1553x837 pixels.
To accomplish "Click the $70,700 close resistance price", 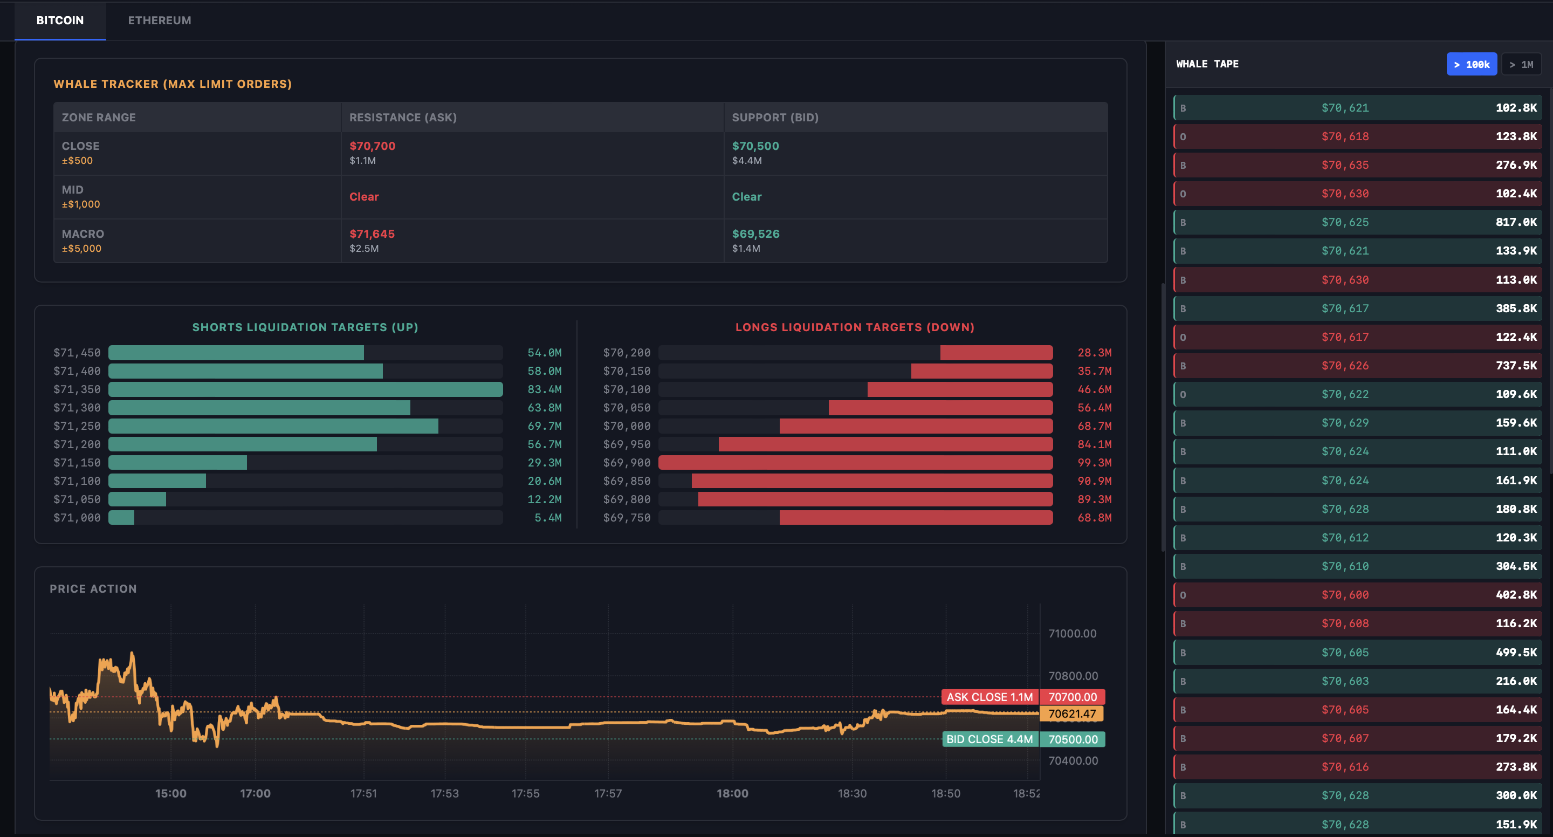I will click(x=372, y=146).
